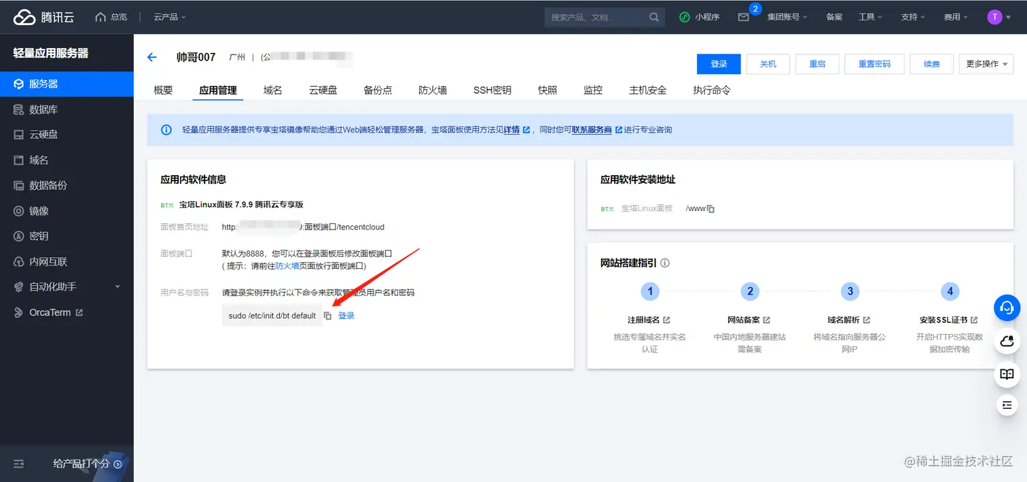This screenshot has width=1027, height=482.
Task: Switch to the 执行命令 tab
Action: pos(712,90)
